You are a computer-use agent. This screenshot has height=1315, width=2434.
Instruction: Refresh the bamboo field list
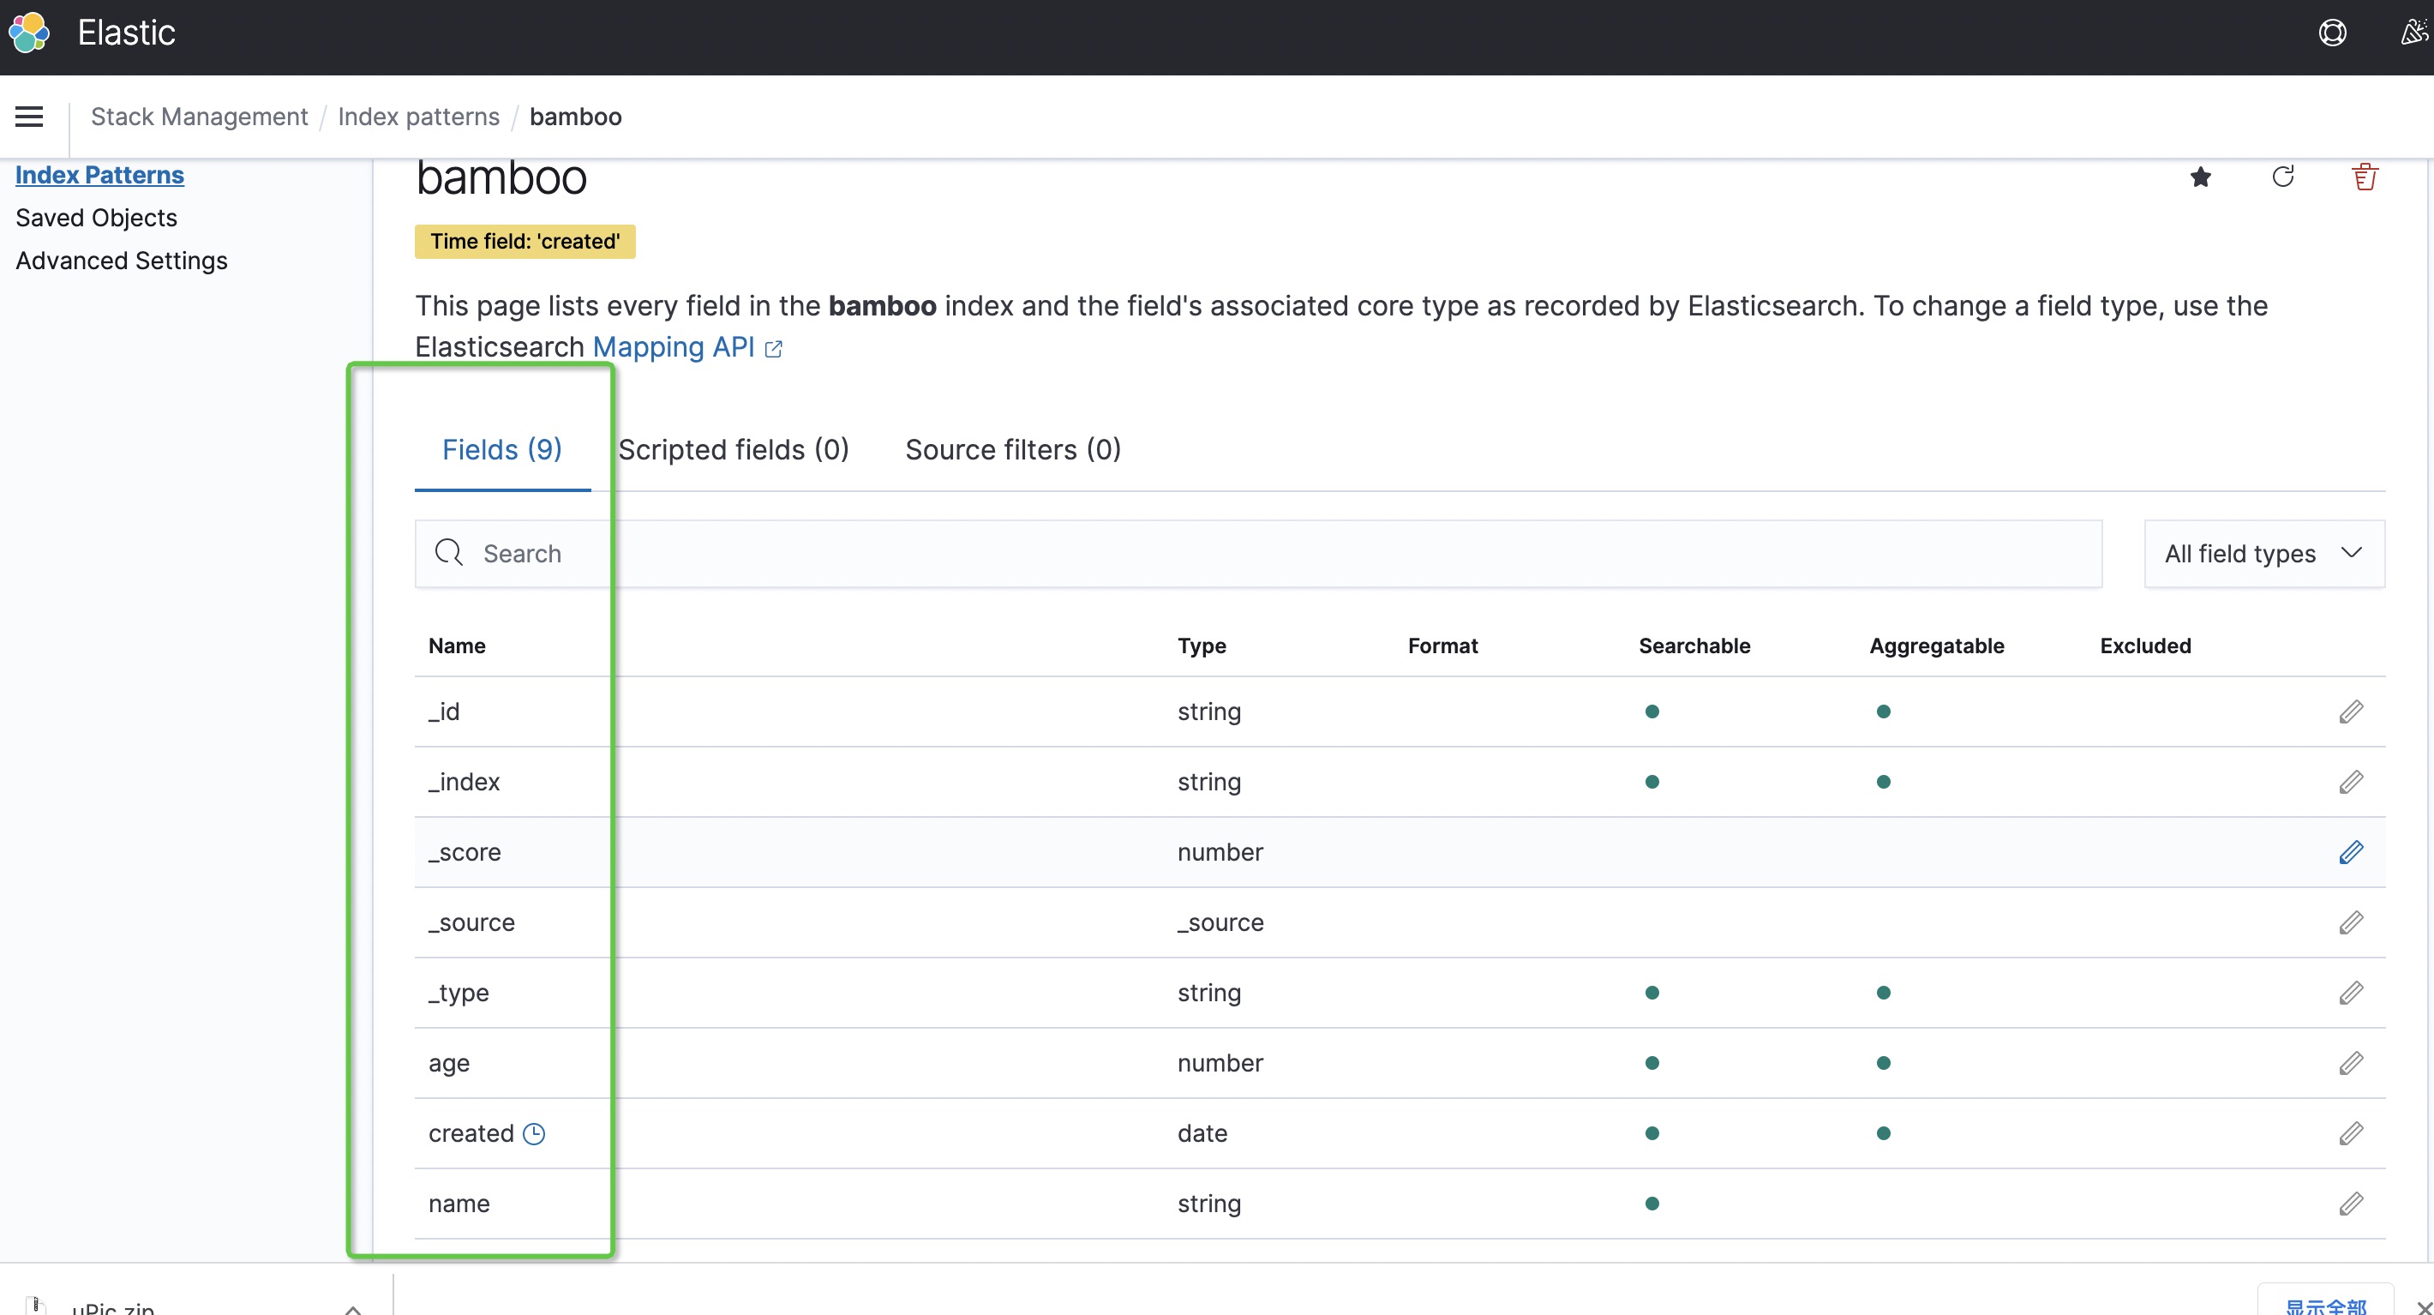(2283, 177)
